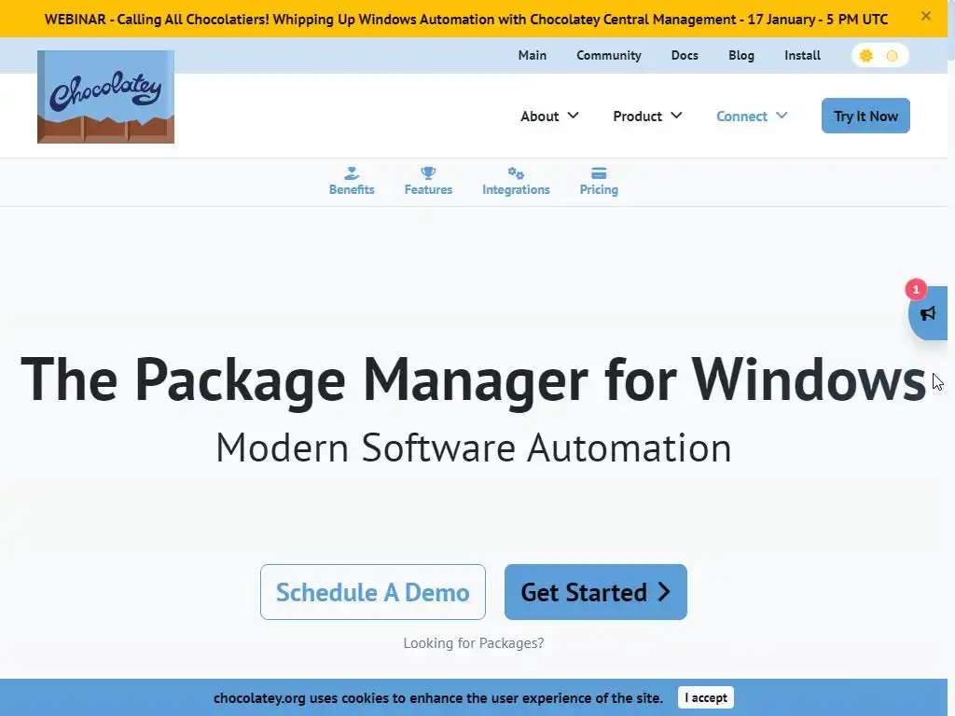Click the Features trophy icon
The height and width of the screenshot is (716, 955).
tap(428, 173)
